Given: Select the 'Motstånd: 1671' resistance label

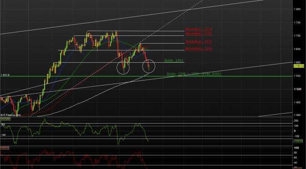Looking at the screenshot, I should pos(199,41).
